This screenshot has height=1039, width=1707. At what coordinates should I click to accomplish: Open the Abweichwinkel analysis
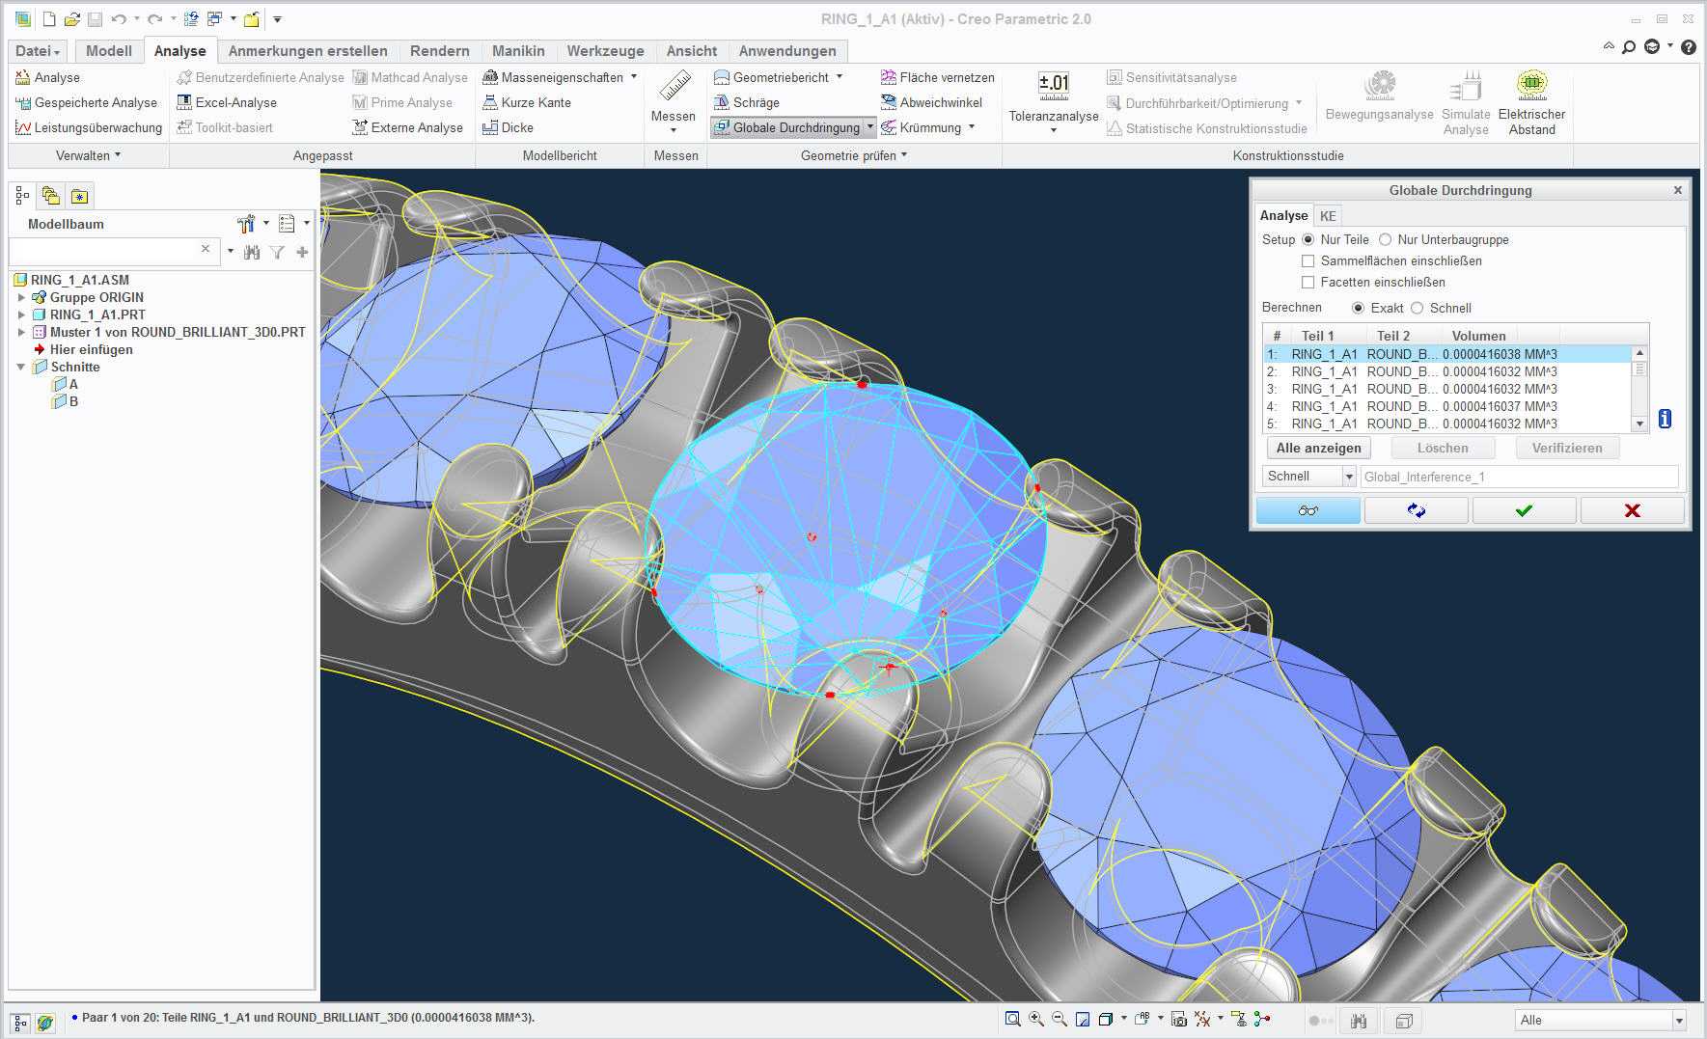click(931, 102)
